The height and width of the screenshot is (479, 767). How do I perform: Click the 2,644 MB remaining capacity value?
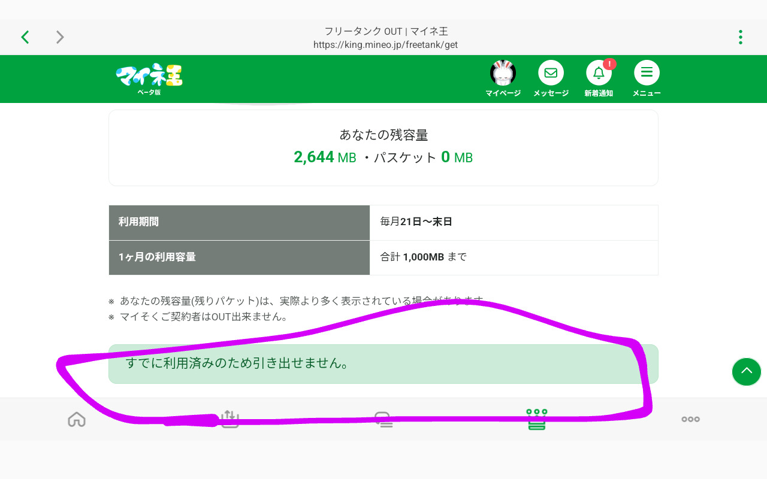tap(325, 157)
